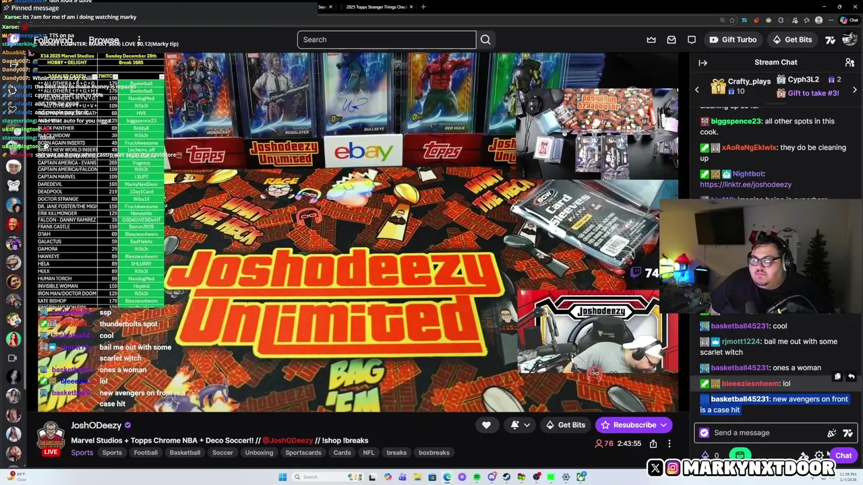Screen dimensions: 863x485
Task: Open the 7TV extension icon in top bar
Action: [831, 40]
